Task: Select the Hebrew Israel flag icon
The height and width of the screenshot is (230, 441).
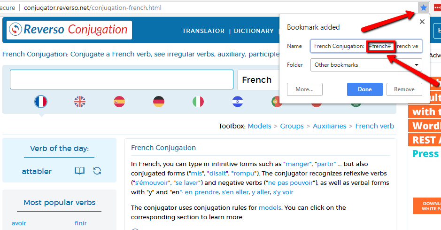Action: pos(238,101)
